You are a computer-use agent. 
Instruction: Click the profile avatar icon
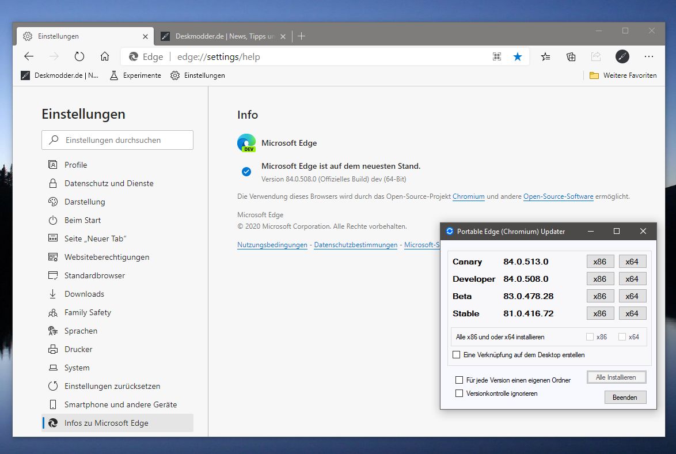click(622, 56)
